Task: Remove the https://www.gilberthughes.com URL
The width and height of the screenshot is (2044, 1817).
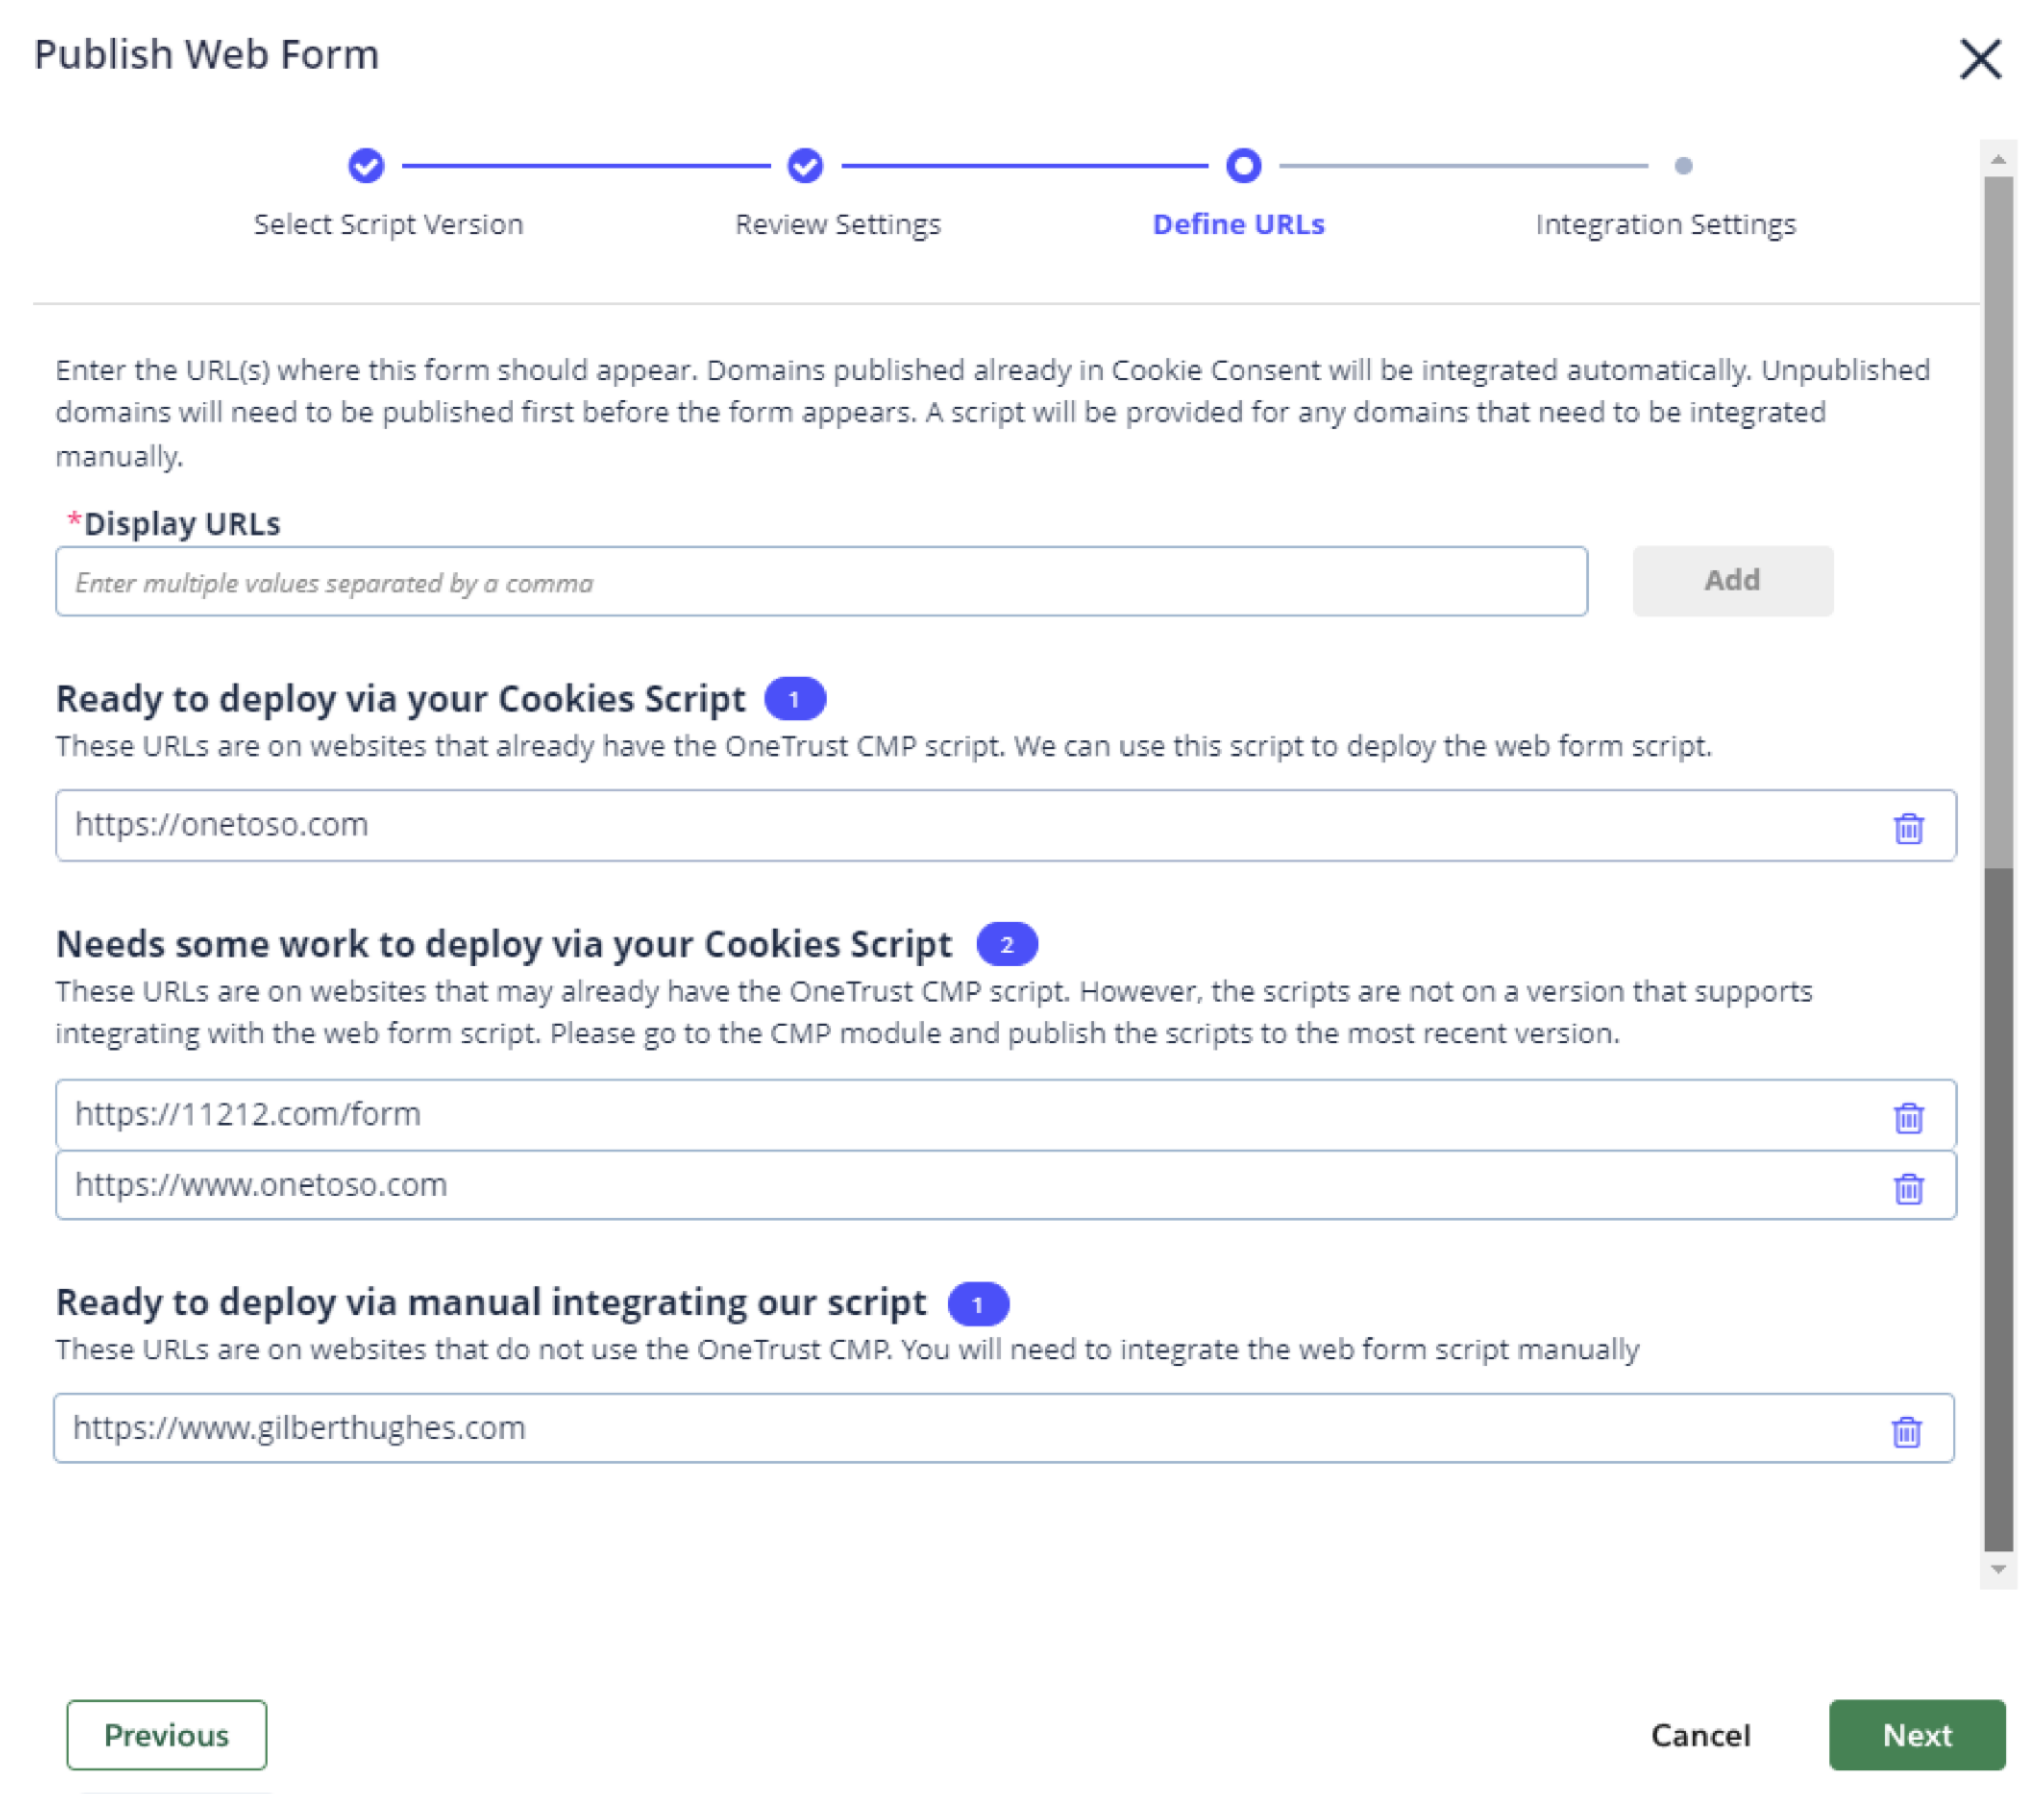Action: (x=1909, y=1431)
